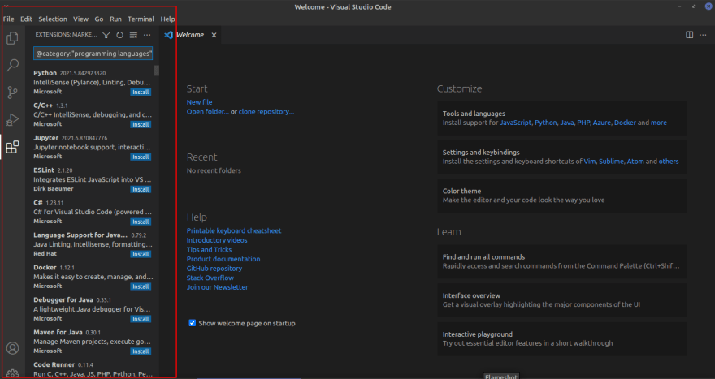This screenshot has height=379, width=715.
Task: Install the Debugger for Java extension
Action: pyautogui.click(x=141, y=319)
